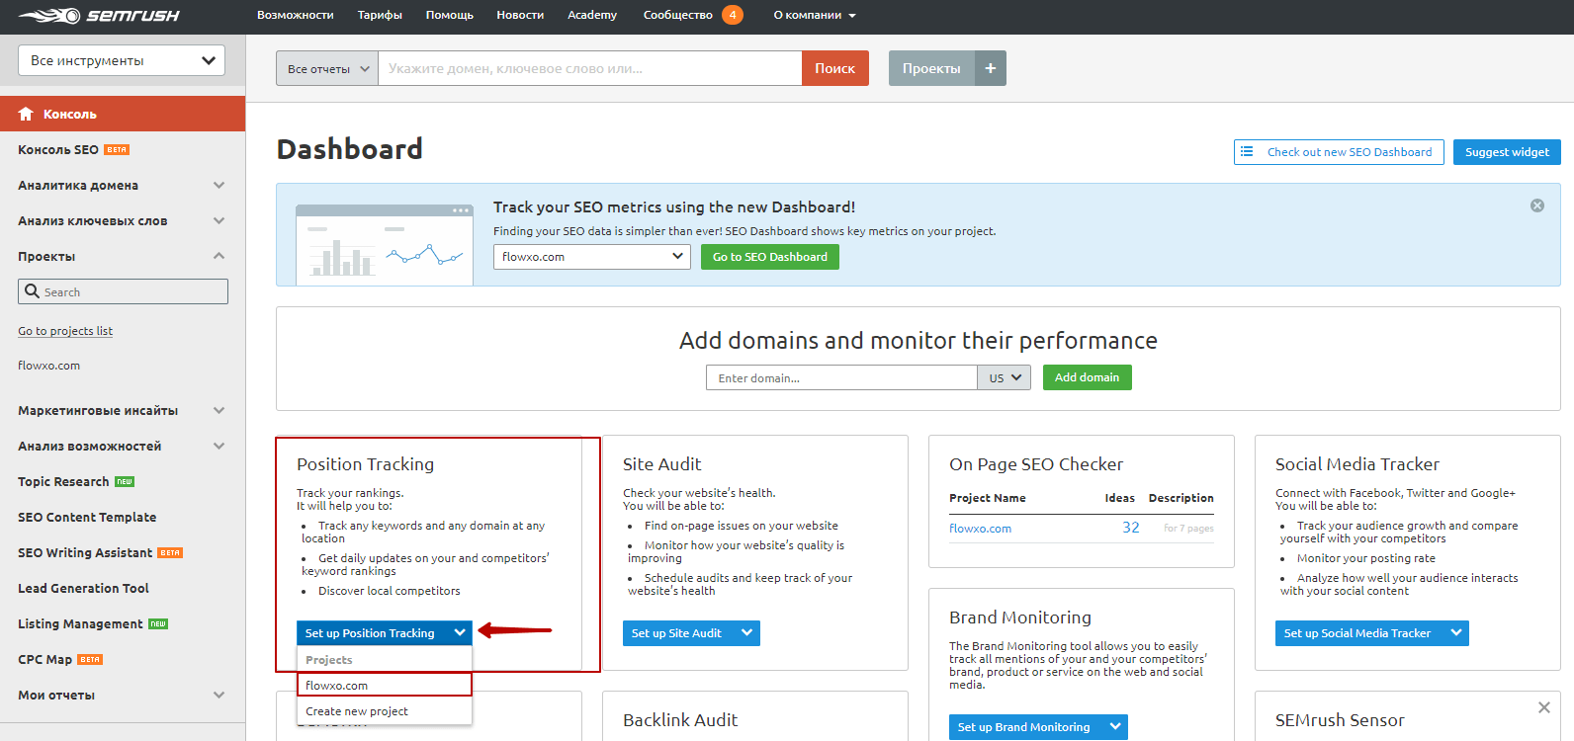1574x741 pixels.
Task: Click the Social Media Tracker widget title
Action: coord(1357,464)
